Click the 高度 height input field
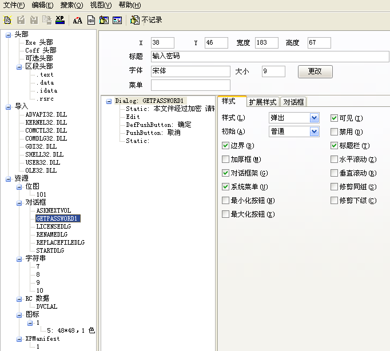This screenshot has height=351, width=390. [x=319, y=43]
